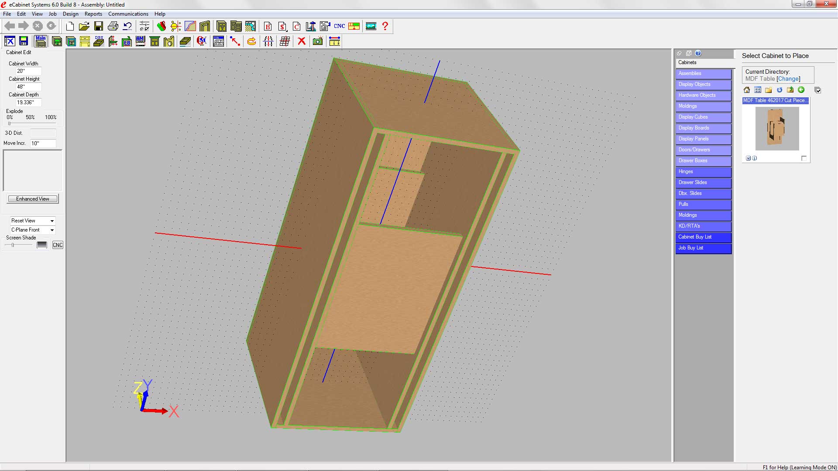The image size is (838, 471).
Task: Adjust the Screen Shade slider
Action: (13, 245)
